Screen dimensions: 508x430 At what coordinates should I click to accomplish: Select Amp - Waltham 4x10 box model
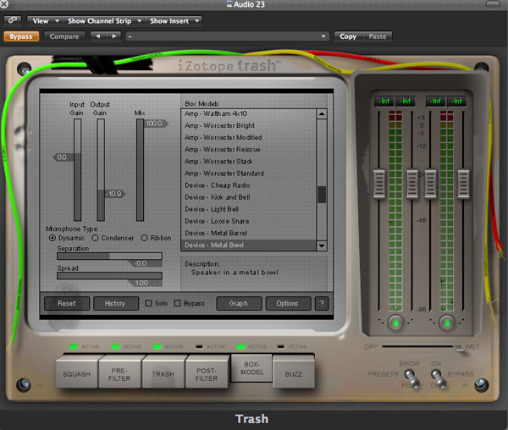tap(248, 114)
